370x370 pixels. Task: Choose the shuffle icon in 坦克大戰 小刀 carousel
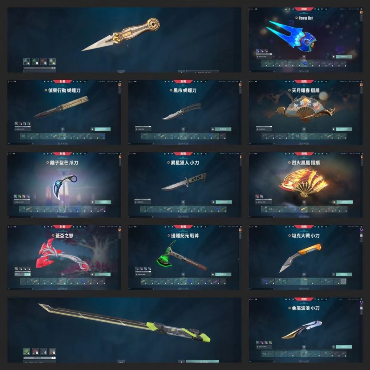click(284, 281)
